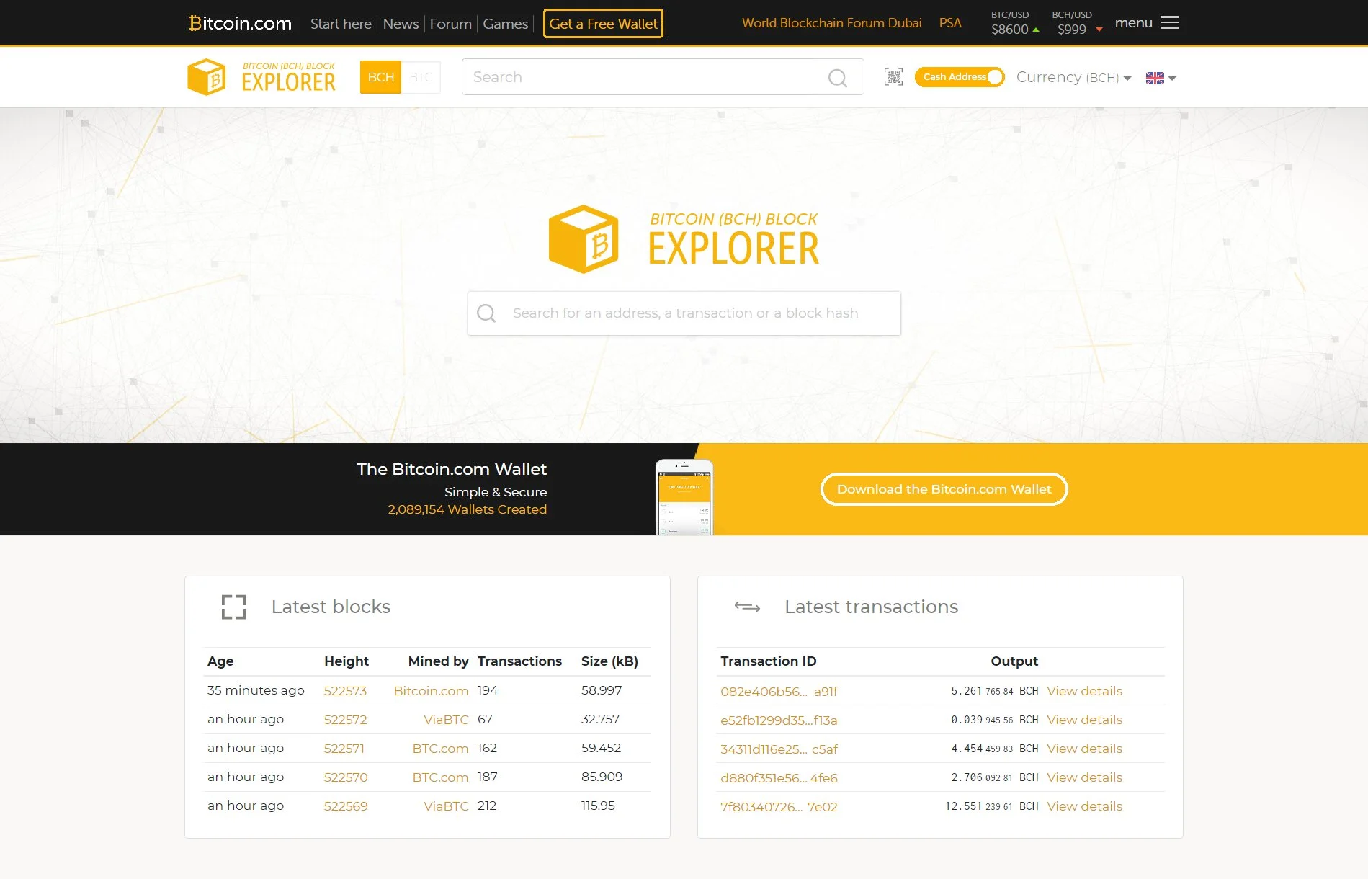Focus the main address or transaction search field

click(x=684, y=313)
